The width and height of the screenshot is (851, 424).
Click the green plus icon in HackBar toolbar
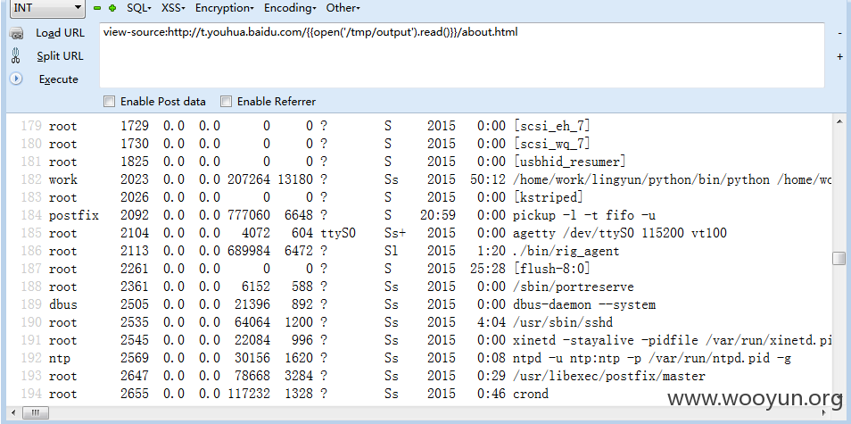tap(112, 8)
